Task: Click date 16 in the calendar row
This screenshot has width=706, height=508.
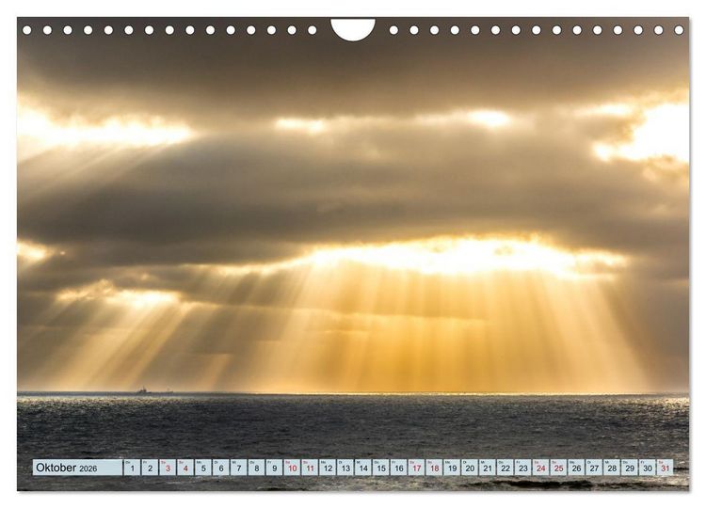Action: point(399,468)
